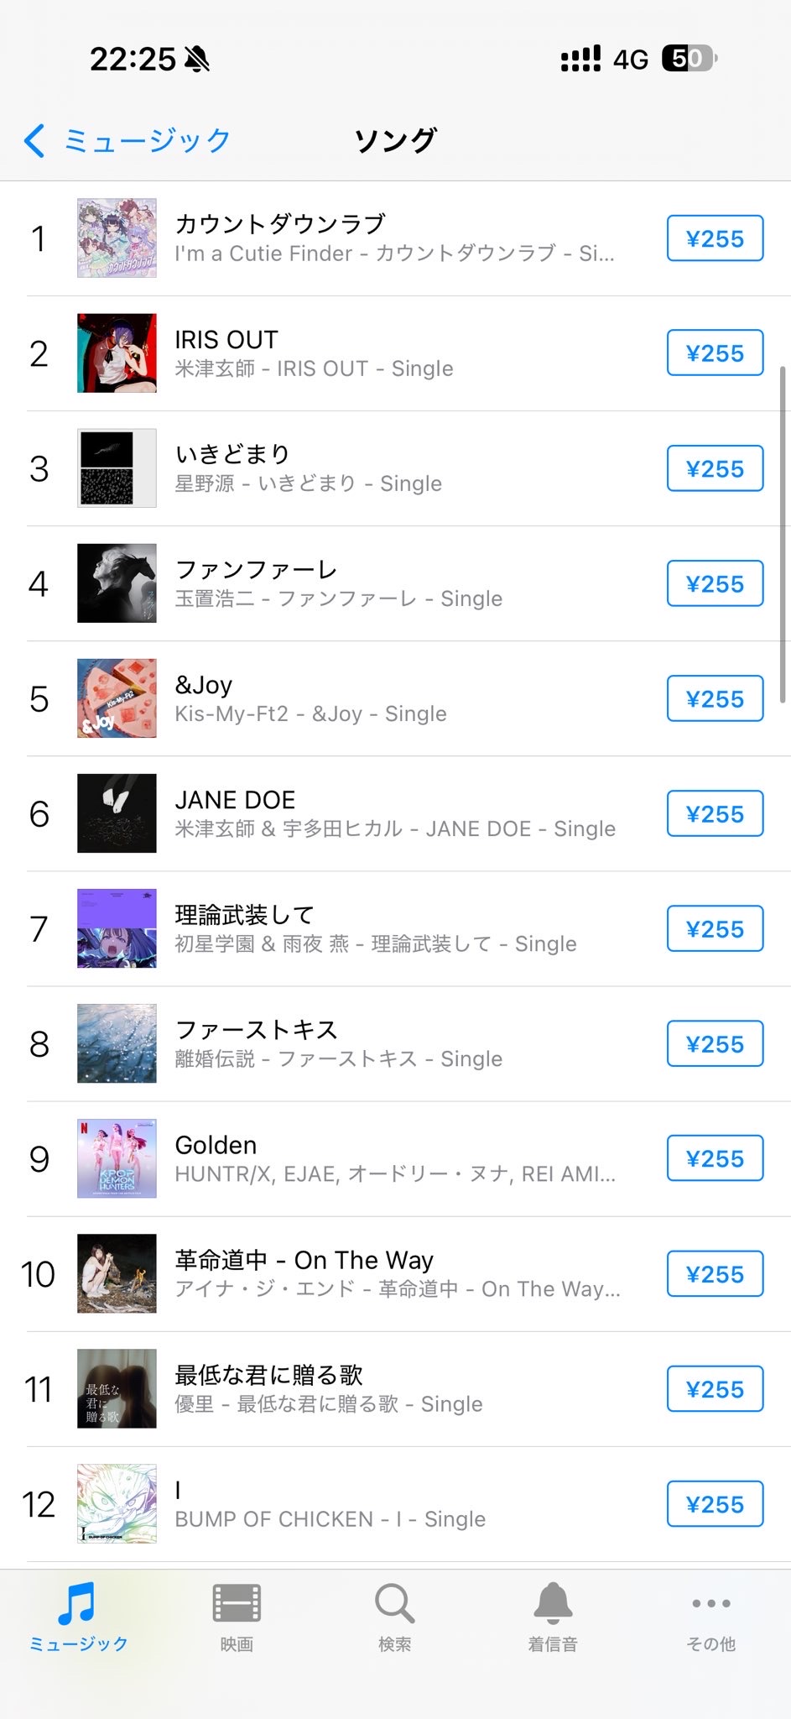Select the いきどまり song row title
The height and width of the screenshot is (1719, 791).
233,454
